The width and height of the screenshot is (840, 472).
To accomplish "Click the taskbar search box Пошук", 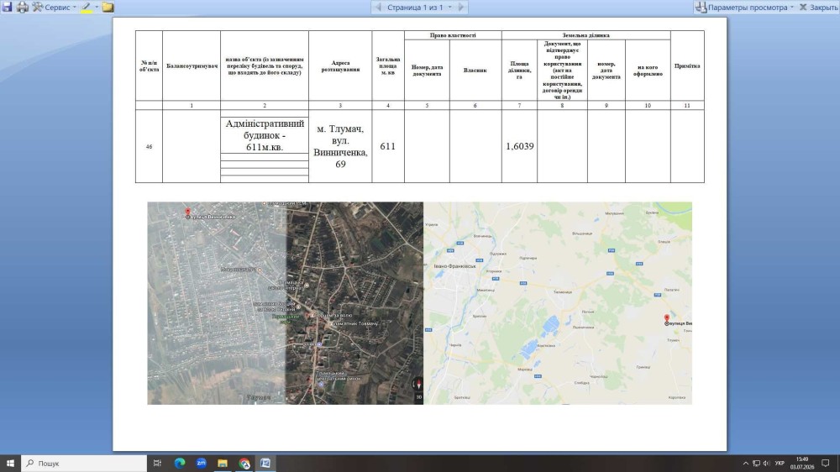I will (84, 464).
